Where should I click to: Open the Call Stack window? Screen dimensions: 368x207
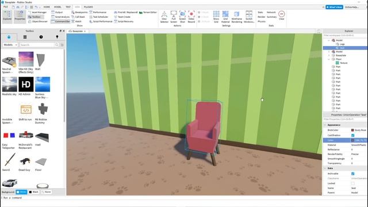(x=78, y=17)
